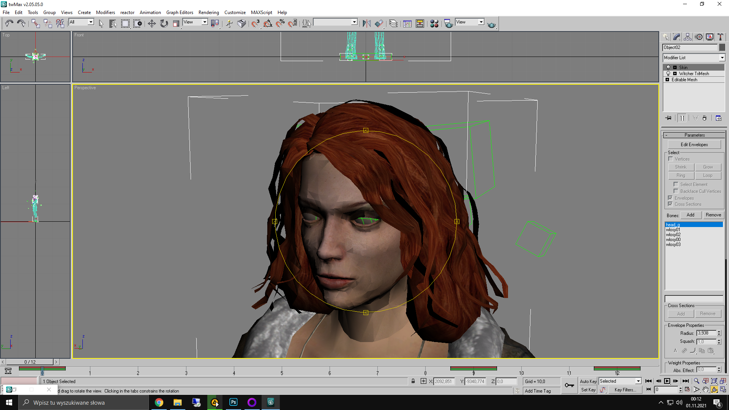Open the key mode Selected dropdown

coord(638,381)
